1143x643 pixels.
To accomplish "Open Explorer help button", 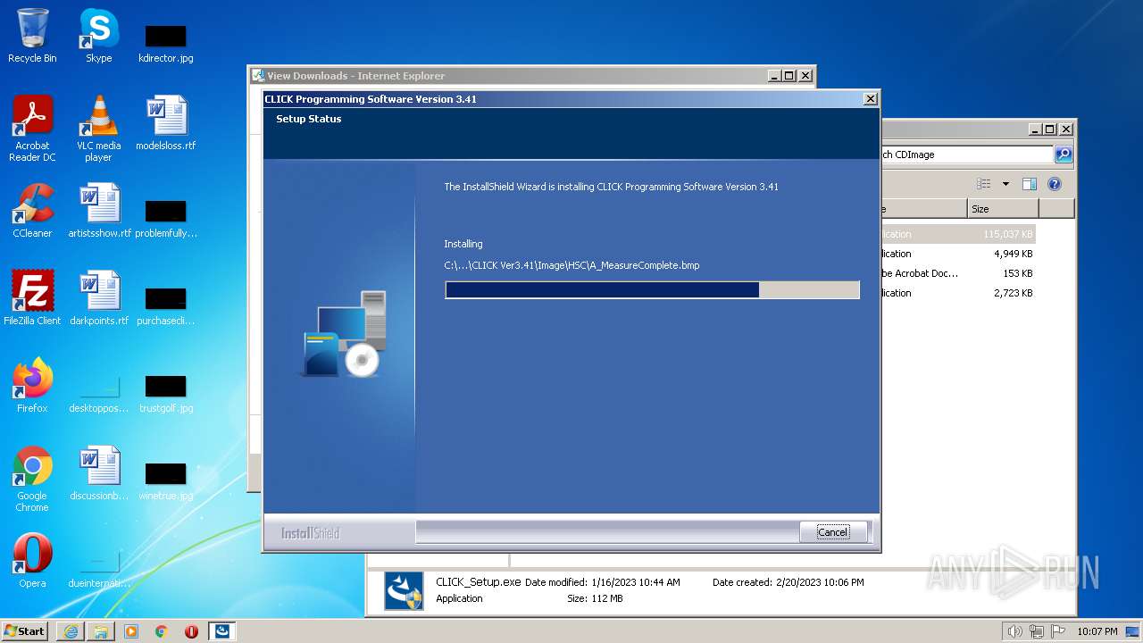I will 1055,184.
